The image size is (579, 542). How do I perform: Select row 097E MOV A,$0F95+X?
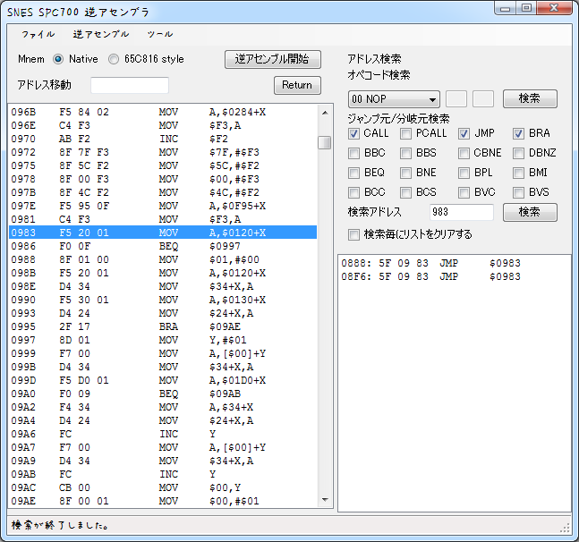click(x=163, y=206)
